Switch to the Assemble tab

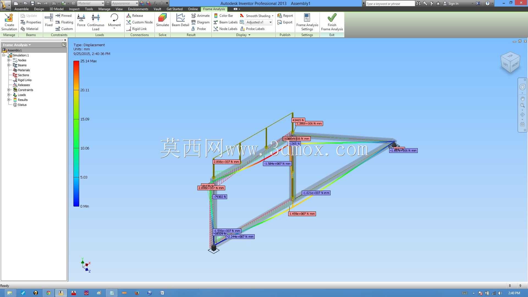(21, 9)
